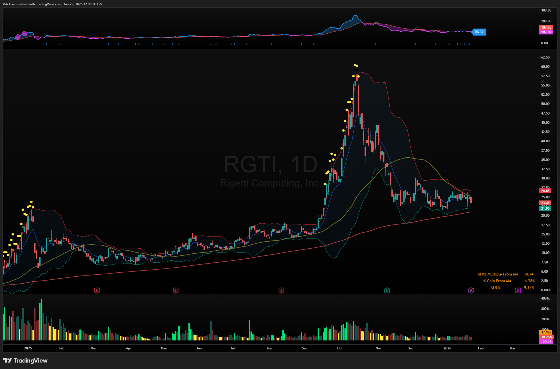Click the RGTI, 1D chart watermark

point(271,164)
